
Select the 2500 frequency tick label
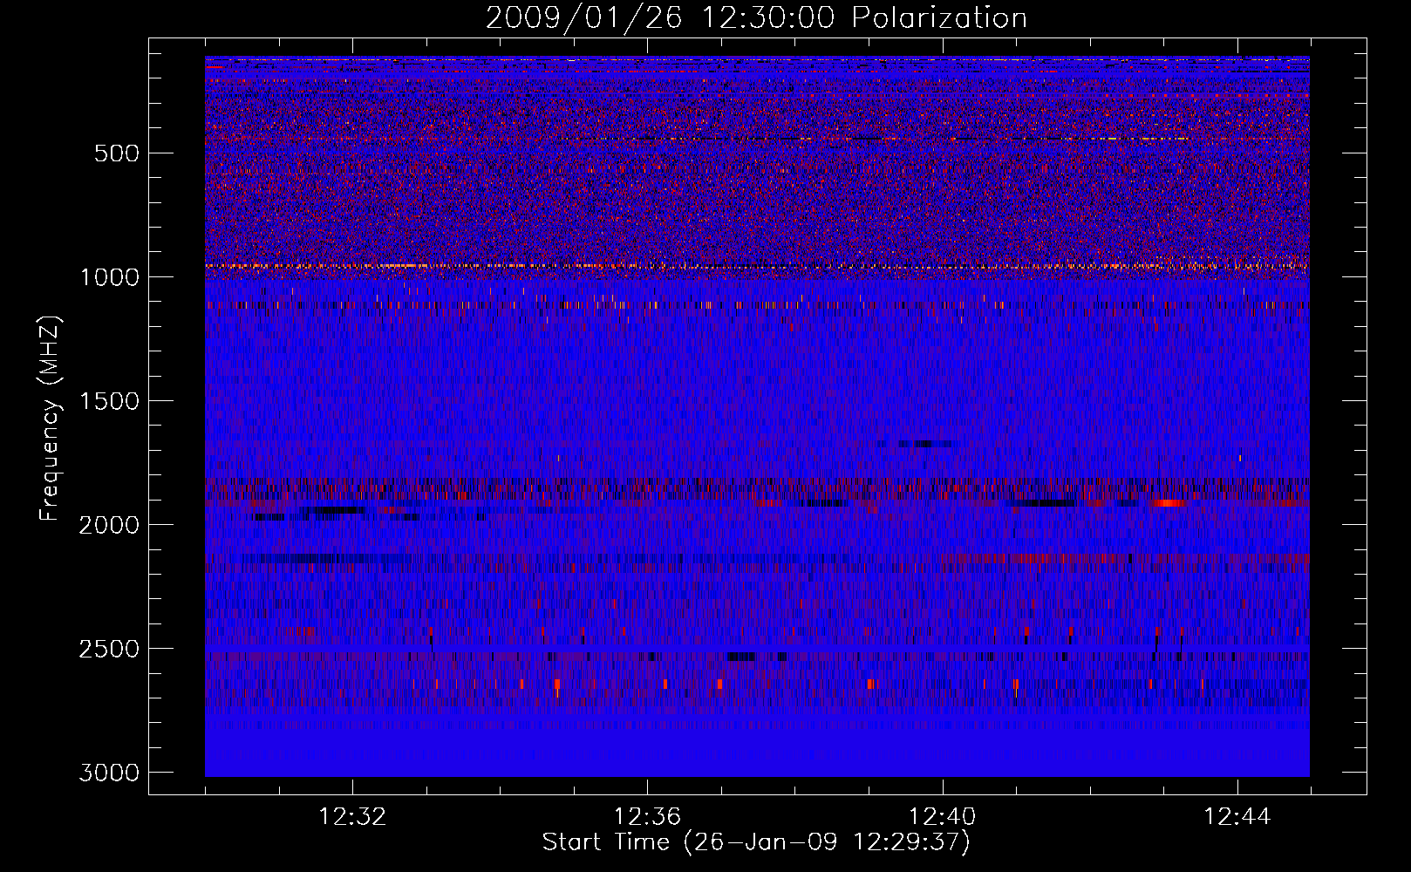tap(109, 649)
